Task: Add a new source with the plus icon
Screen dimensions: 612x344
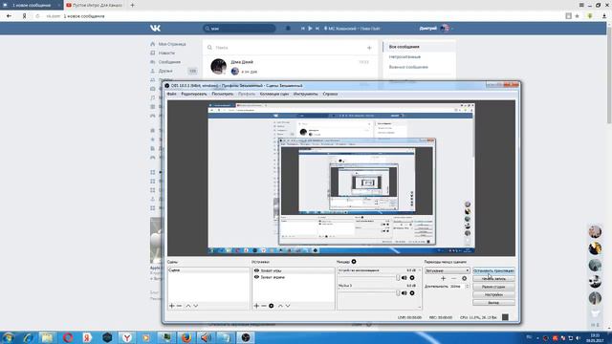Action: [256, 306]
